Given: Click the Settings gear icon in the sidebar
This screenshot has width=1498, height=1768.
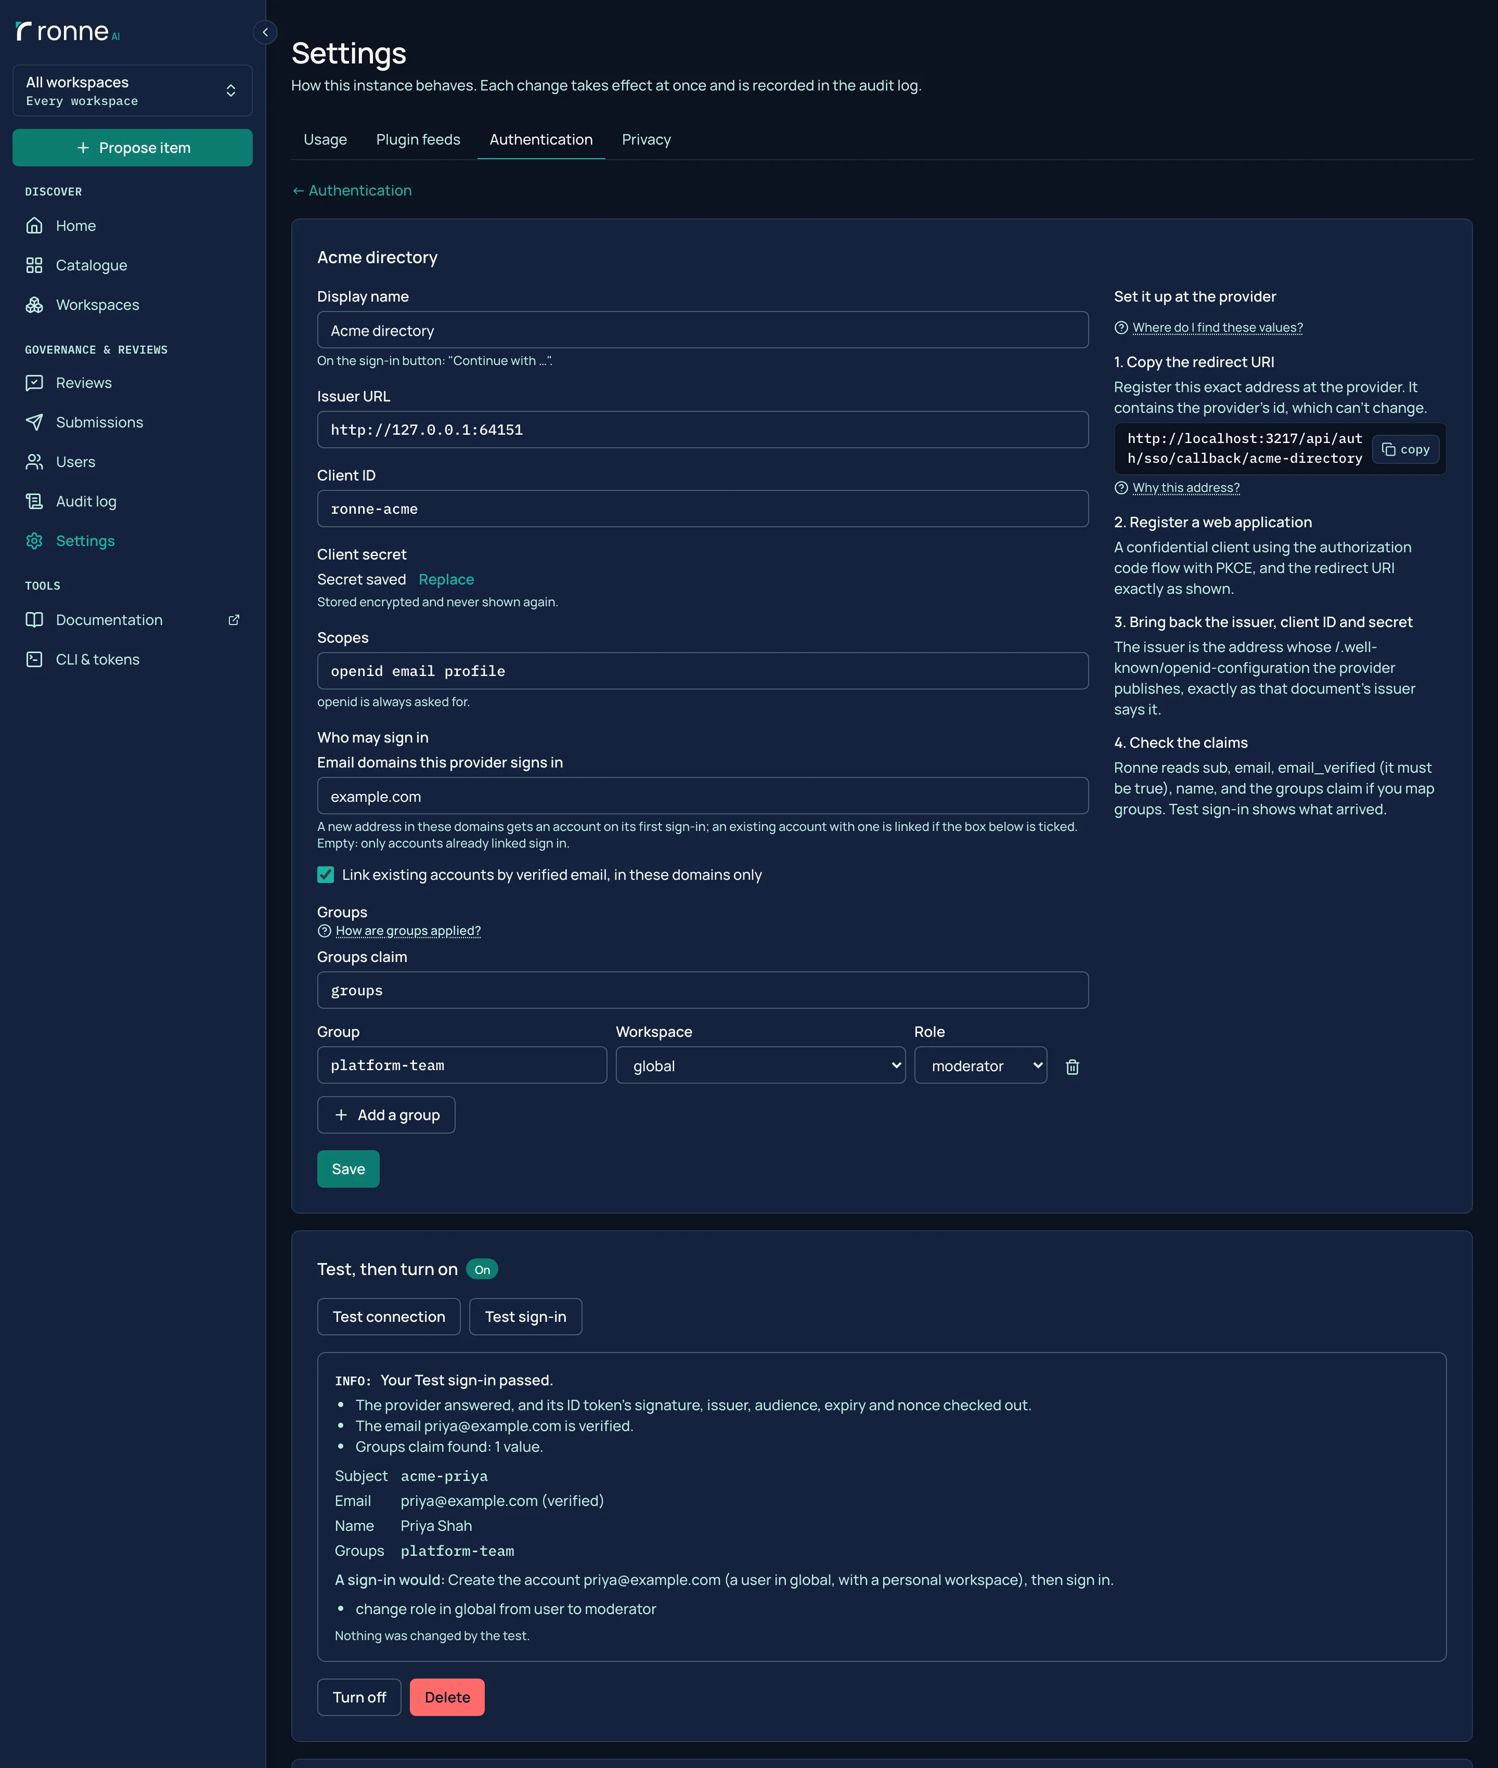Looking at the screenshot, I should (34, 541).
